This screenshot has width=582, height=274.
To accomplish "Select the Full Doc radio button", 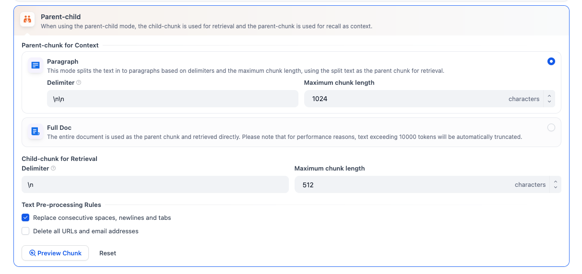I will click(551, 127).
